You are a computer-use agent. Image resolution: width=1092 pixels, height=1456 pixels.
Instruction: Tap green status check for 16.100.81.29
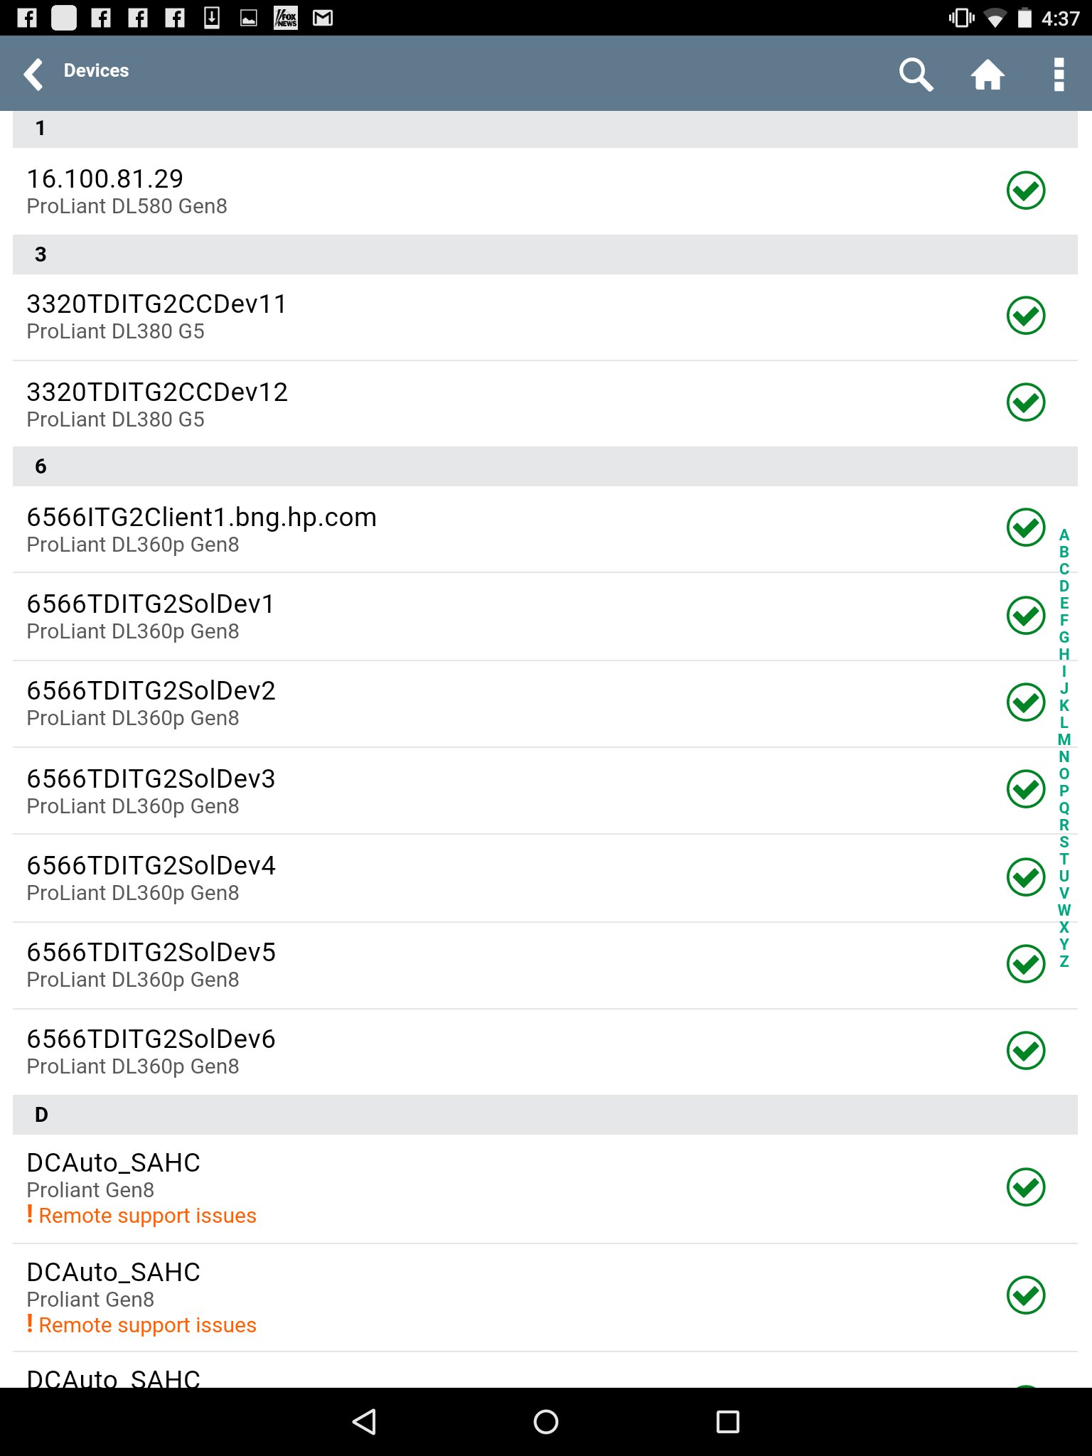[1025, 191]
